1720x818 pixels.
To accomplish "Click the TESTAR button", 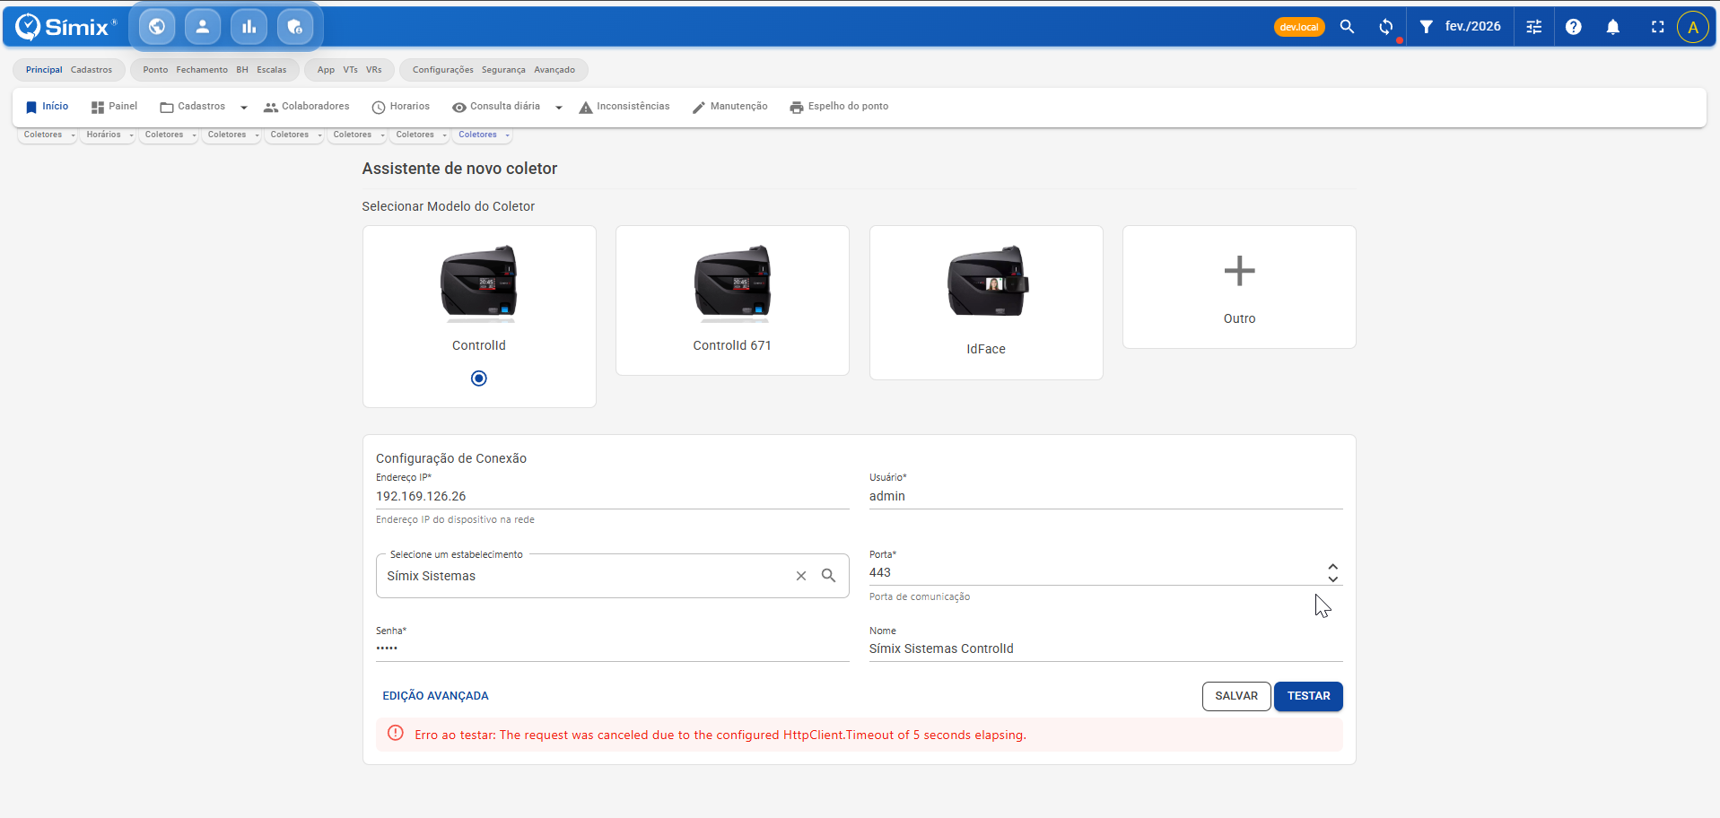I will click(x=1308, y=696).
